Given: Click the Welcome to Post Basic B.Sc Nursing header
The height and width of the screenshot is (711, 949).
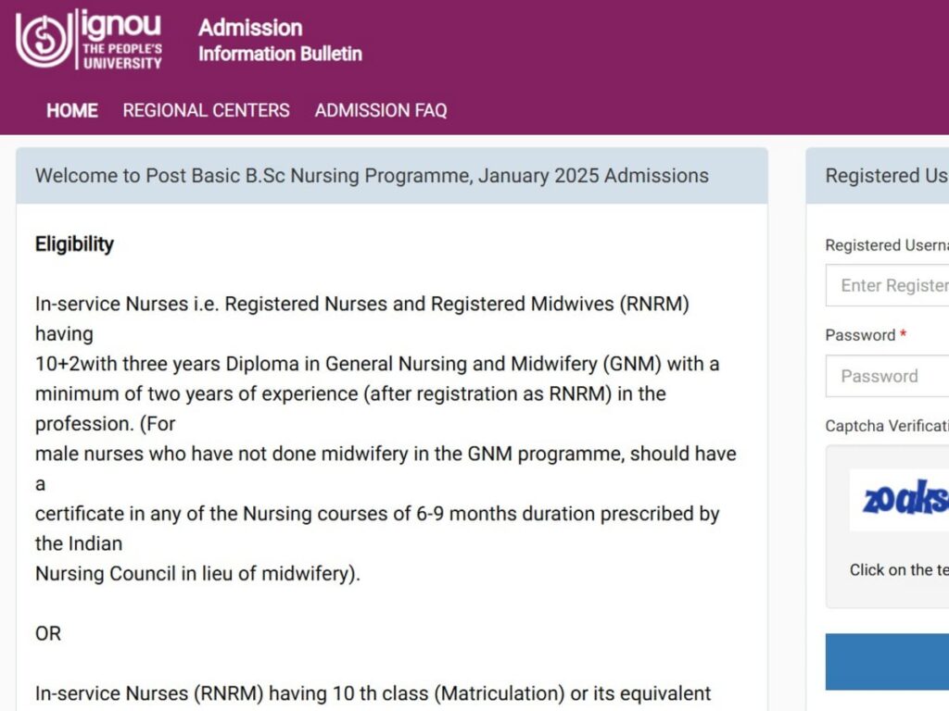Looking at the screenshot, I should [x=372, y=176].
